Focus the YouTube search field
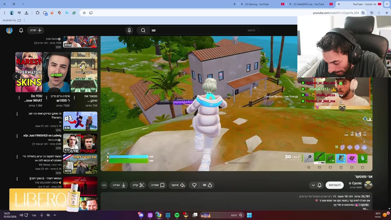This screenshot has width=391, height=220. tap(204, 30)
